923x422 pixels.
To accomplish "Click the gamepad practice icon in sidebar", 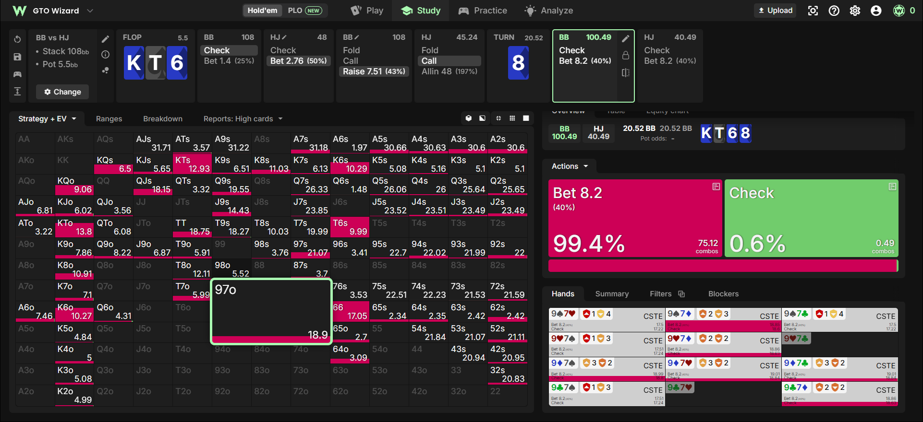I will tap(17, 74).
